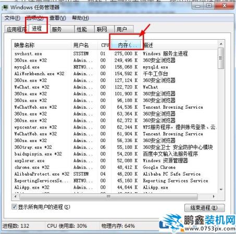The image size is (236, 234).
Task: Click the horizontal scrollbar right arrow
Action: point(214,196)
